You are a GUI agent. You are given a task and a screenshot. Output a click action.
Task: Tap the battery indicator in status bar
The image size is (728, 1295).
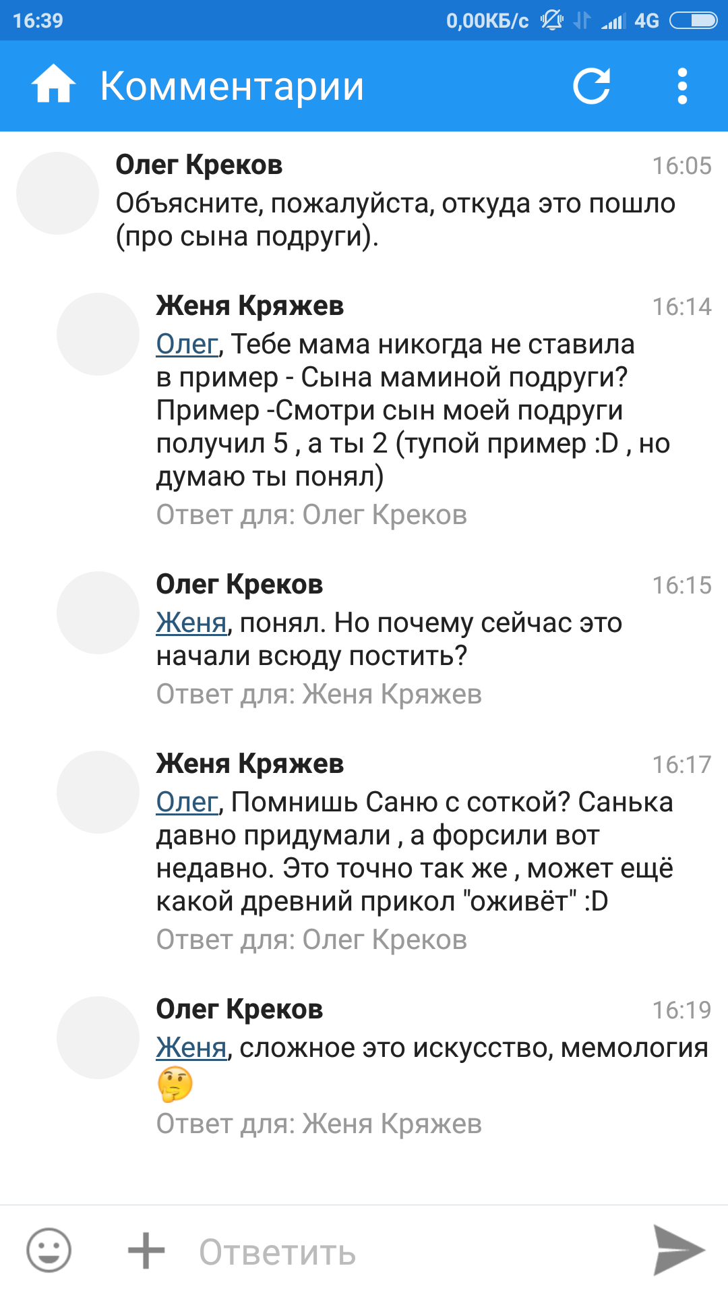tap(694, 21)
